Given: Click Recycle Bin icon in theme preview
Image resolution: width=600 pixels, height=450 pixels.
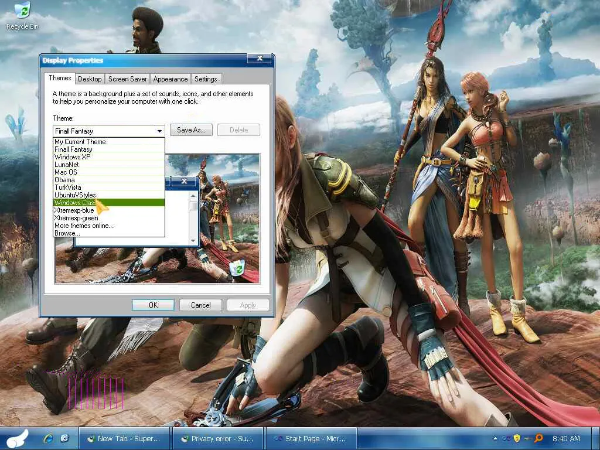Looking at the screenshot, I should point(238,267).
